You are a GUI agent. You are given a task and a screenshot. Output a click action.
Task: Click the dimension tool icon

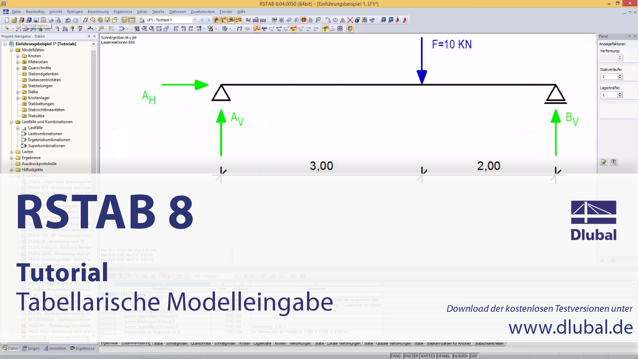pos(90,29)
